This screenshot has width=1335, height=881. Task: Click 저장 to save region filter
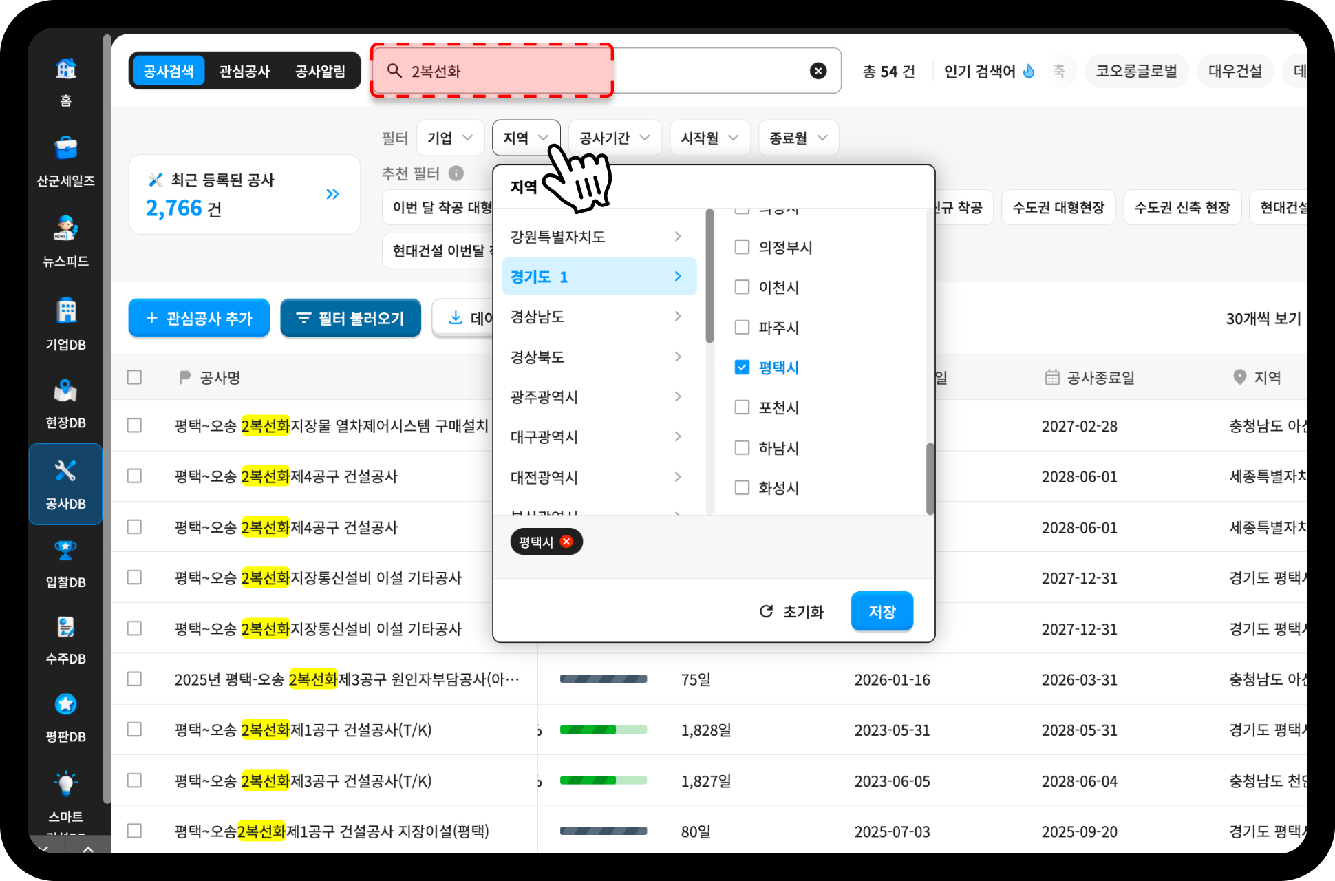882,611
